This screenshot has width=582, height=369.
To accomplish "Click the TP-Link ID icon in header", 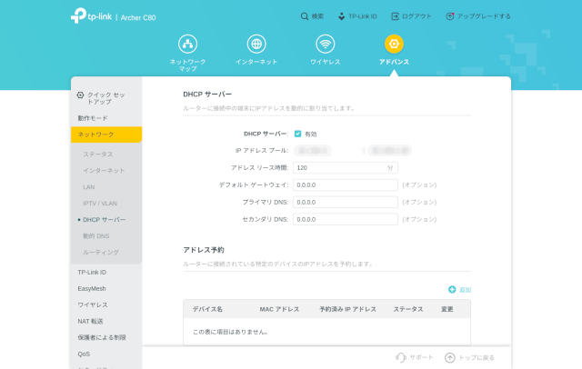I will 342,16.
